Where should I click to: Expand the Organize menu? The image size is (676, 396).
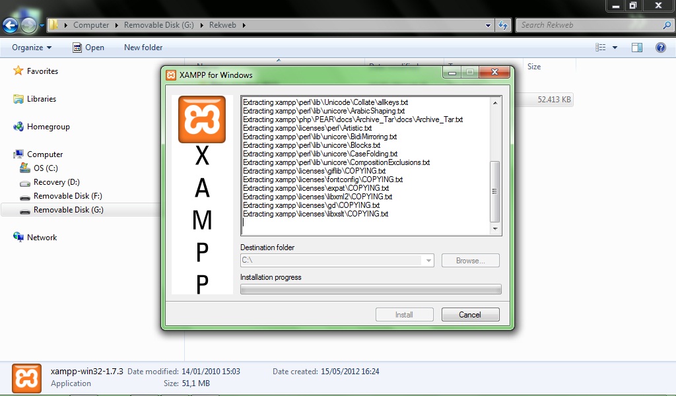[30, 47]
